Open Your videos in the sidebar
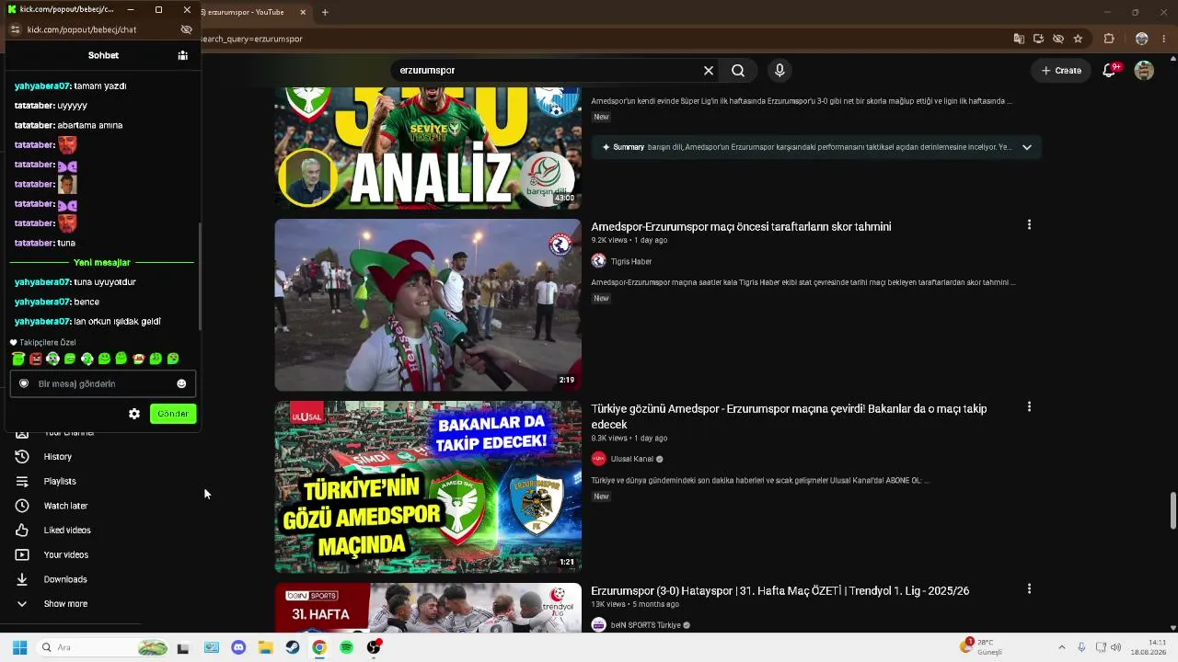The height and width of the screenshot is (662, 1178). click(66, 554)
